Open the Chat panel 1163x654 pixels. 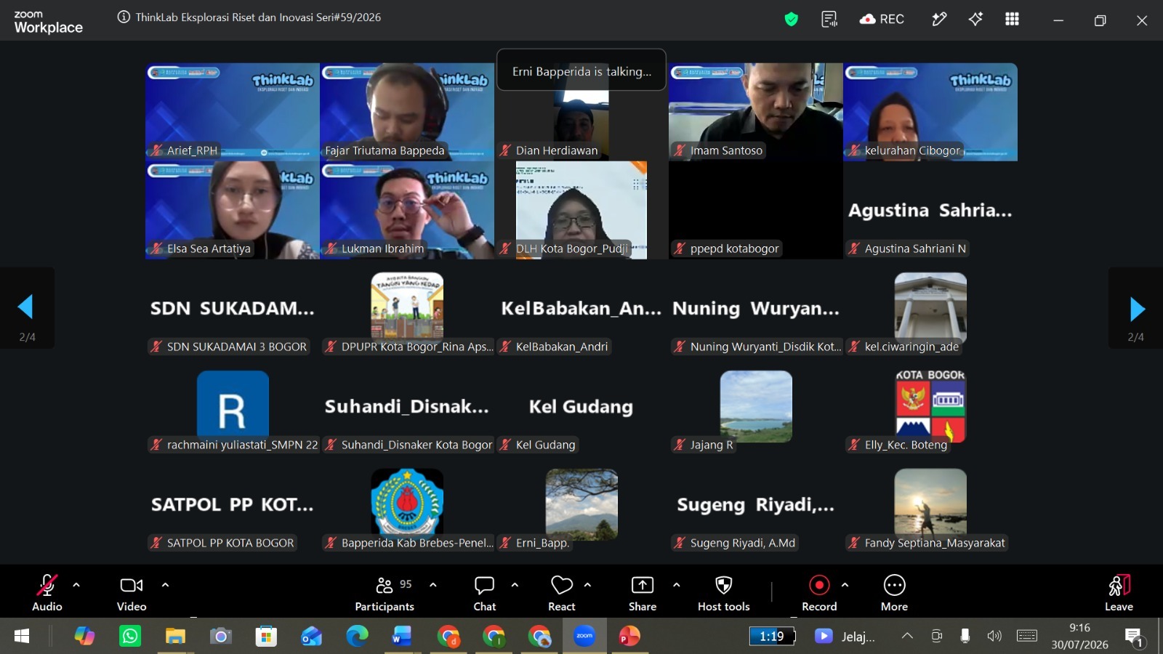click(484, 593)
